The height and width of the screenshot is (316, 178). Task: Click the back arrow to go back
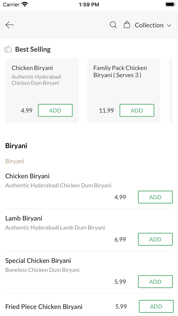10,25
